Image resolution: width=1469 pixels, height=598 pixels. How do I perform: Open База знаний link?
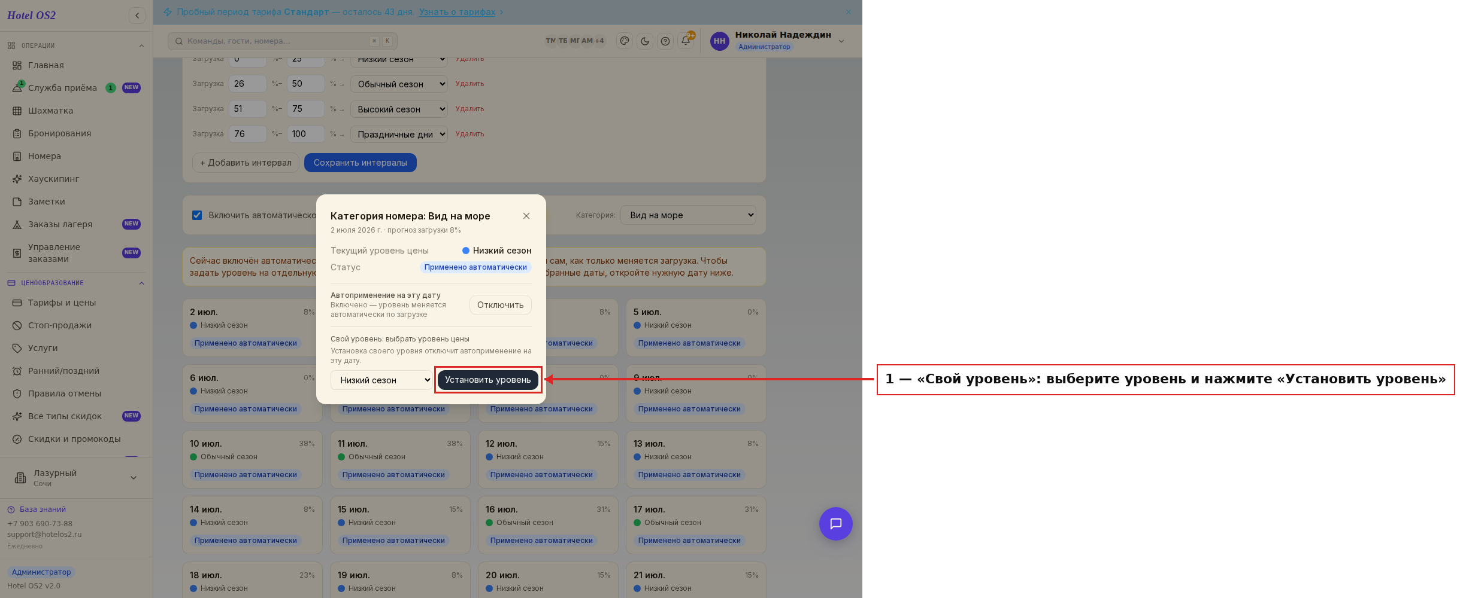pyautogui.click(x=43, y=509)
